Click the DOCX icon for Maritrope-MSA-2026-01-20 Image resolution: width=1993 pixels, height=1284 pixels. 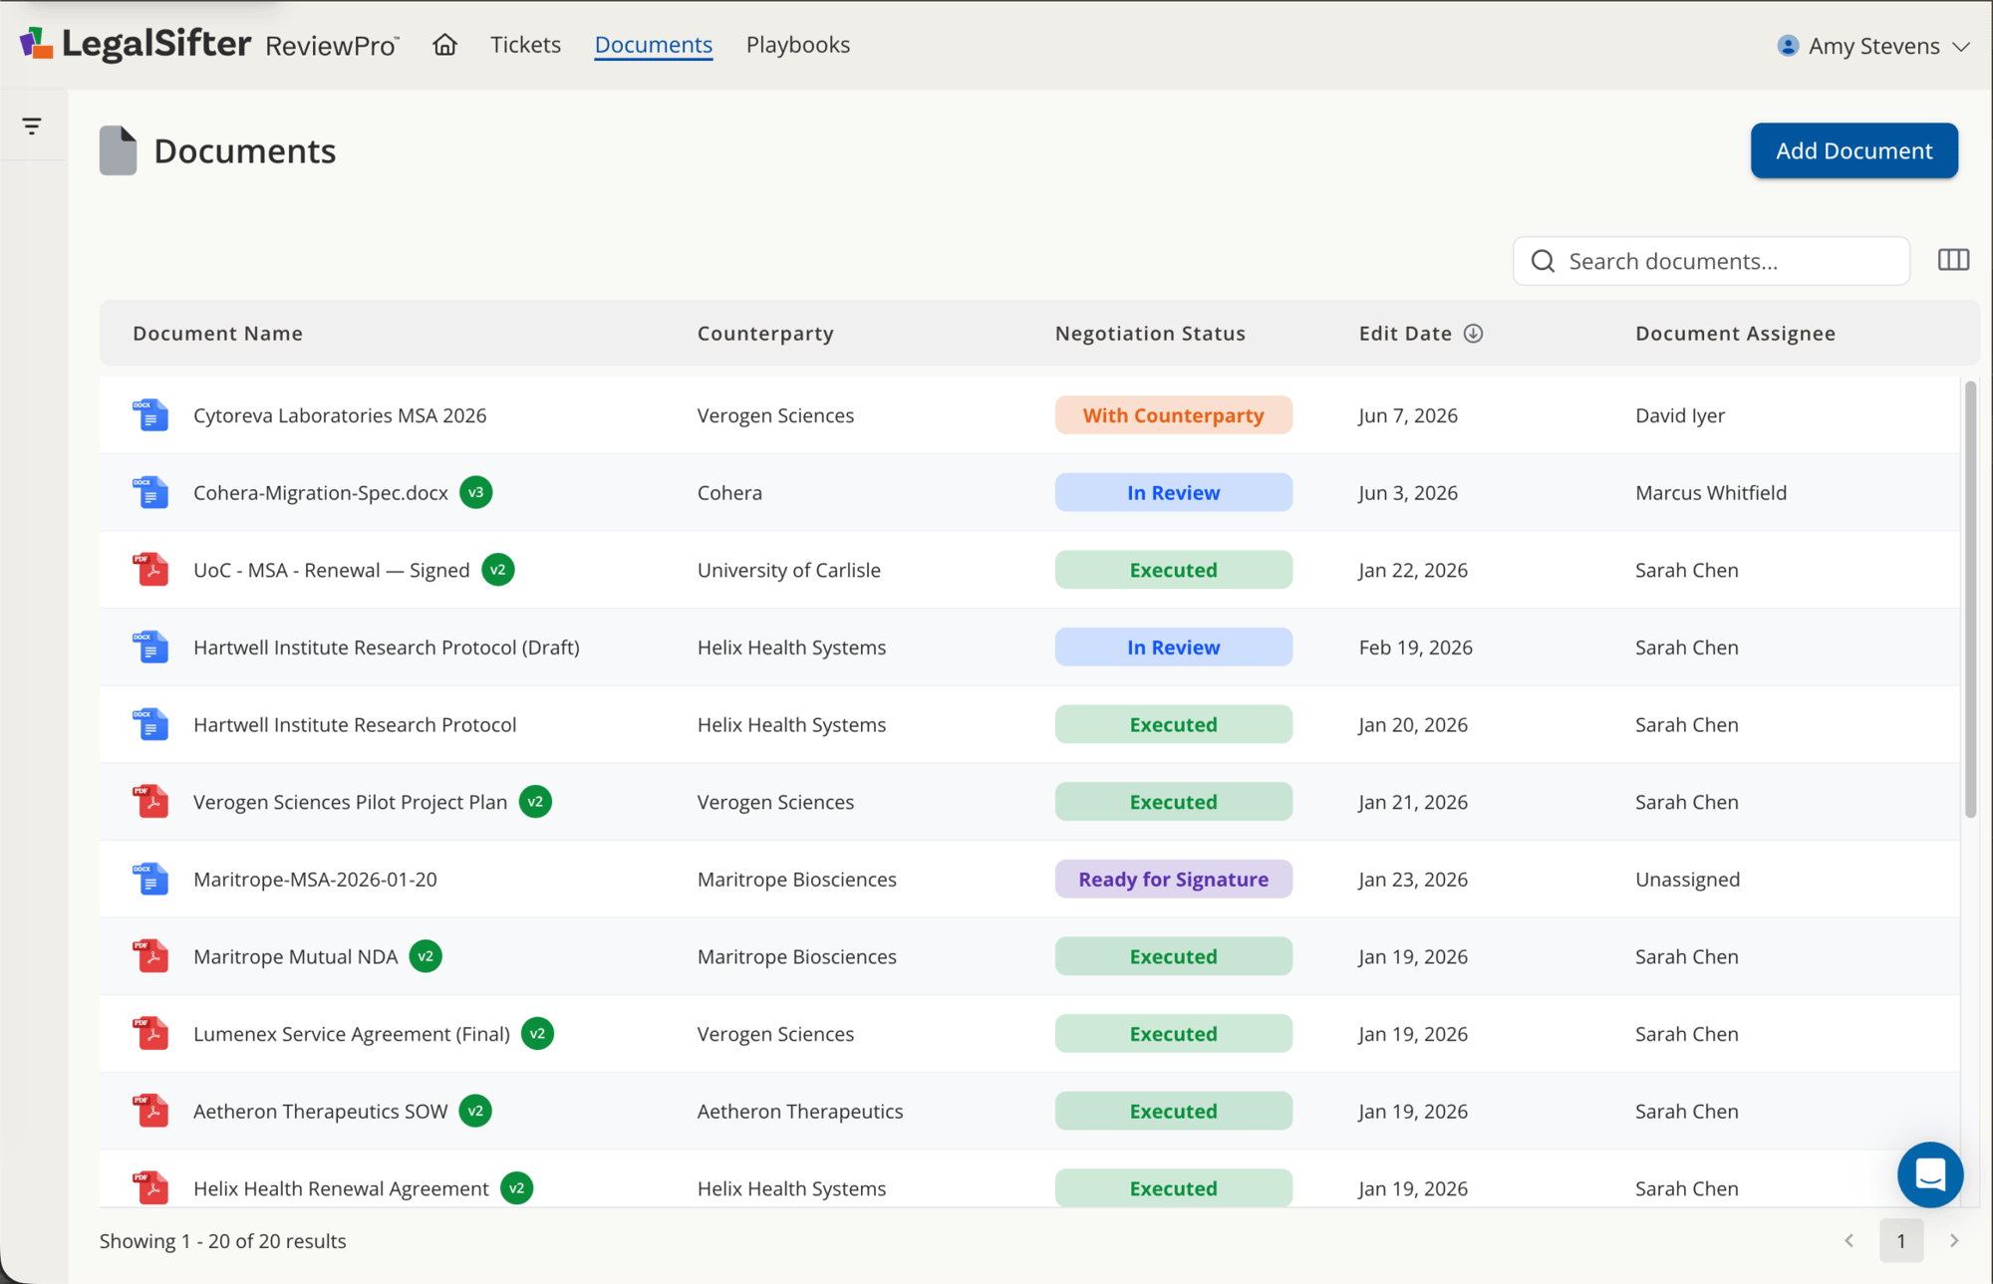click(150, 880)
